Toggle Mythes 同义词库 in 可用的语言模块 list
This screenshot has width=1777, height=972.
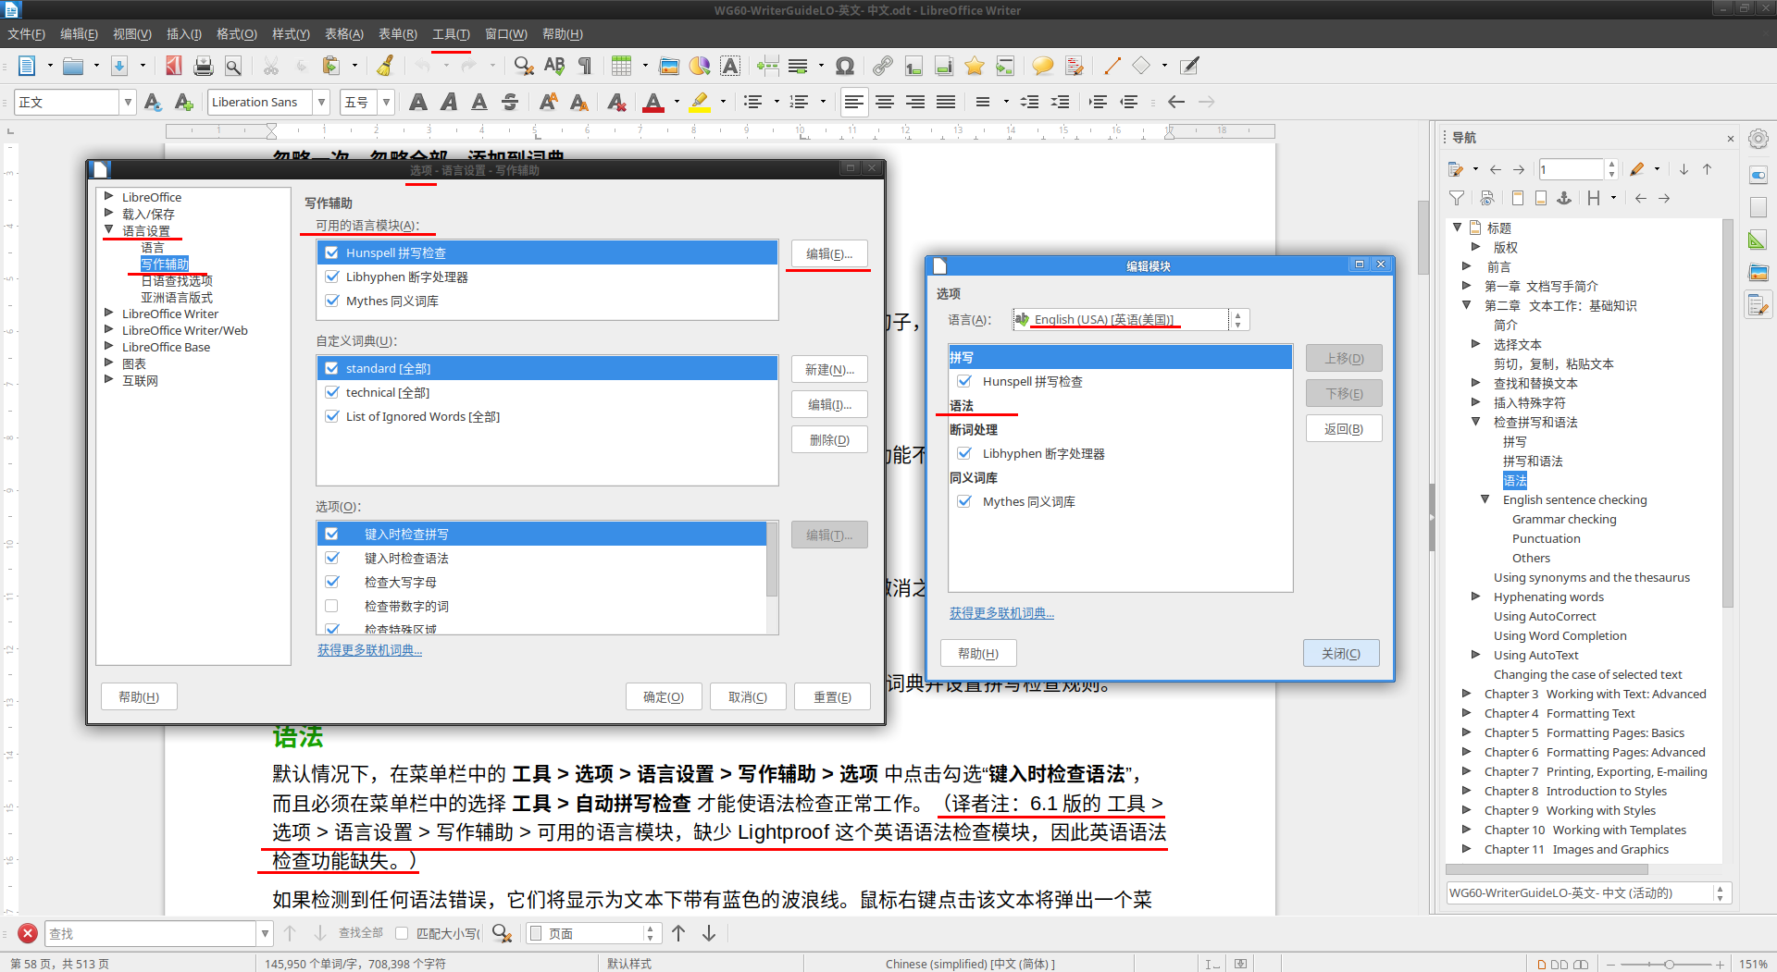[x=331, y=301]
